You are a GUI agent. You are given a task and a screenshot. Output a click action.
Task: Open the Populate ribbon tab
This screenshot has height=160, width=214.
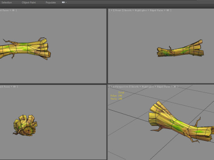[x=51, y=2]
